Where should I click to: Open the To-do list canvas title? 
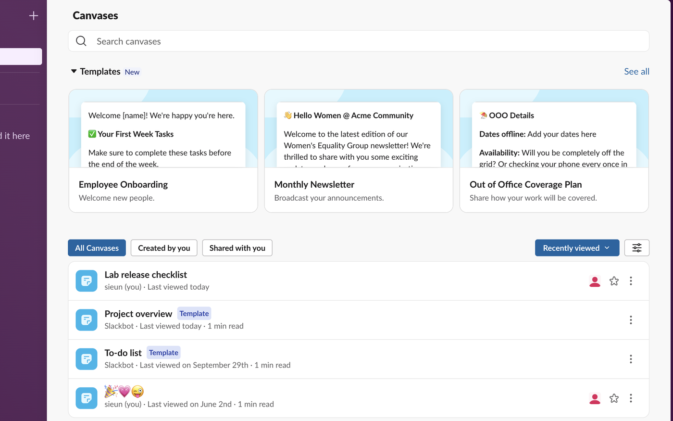[123, 353]
